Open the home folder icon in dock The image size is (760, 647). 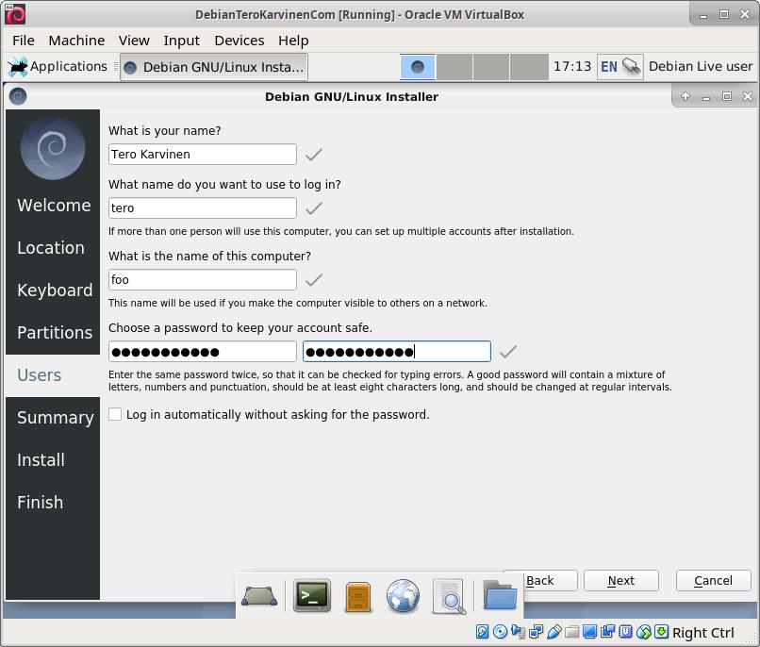pyautogui.click(x=500, y=596)
